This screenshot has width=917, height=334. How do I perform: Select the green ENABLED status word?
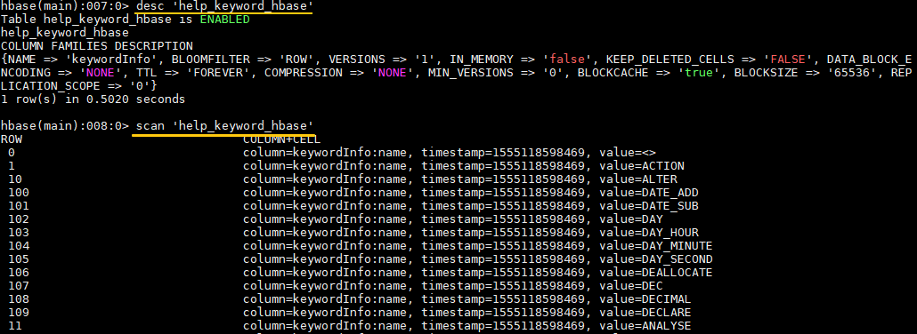coord(224,20)
